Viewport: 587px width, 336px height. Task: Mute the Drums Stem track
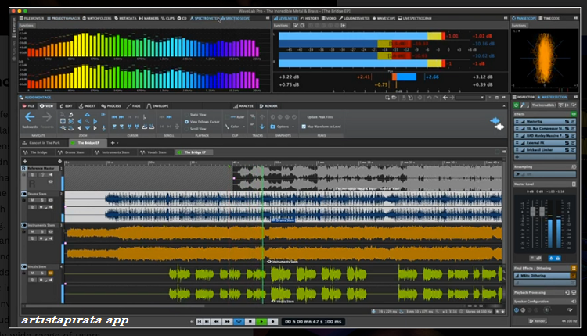[33, 200]
